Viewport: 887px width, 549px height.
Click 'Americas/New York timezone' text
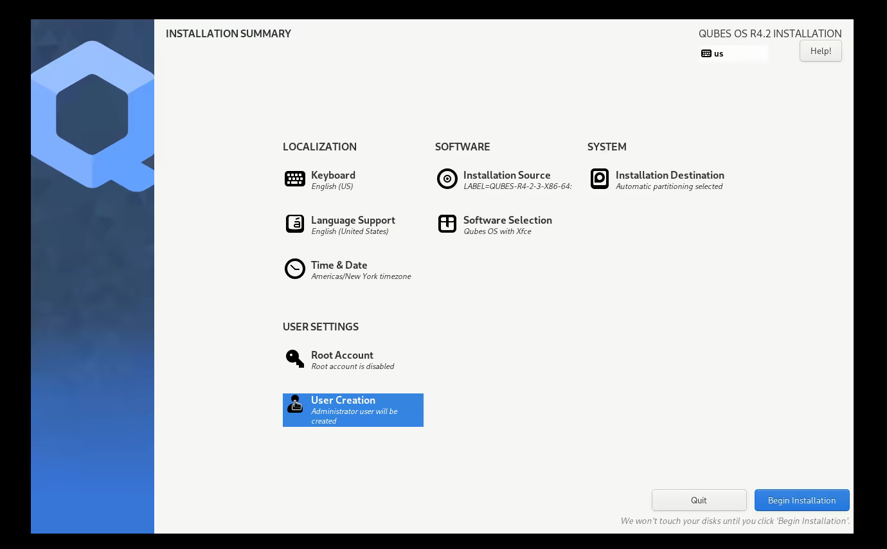pos(361,276)
